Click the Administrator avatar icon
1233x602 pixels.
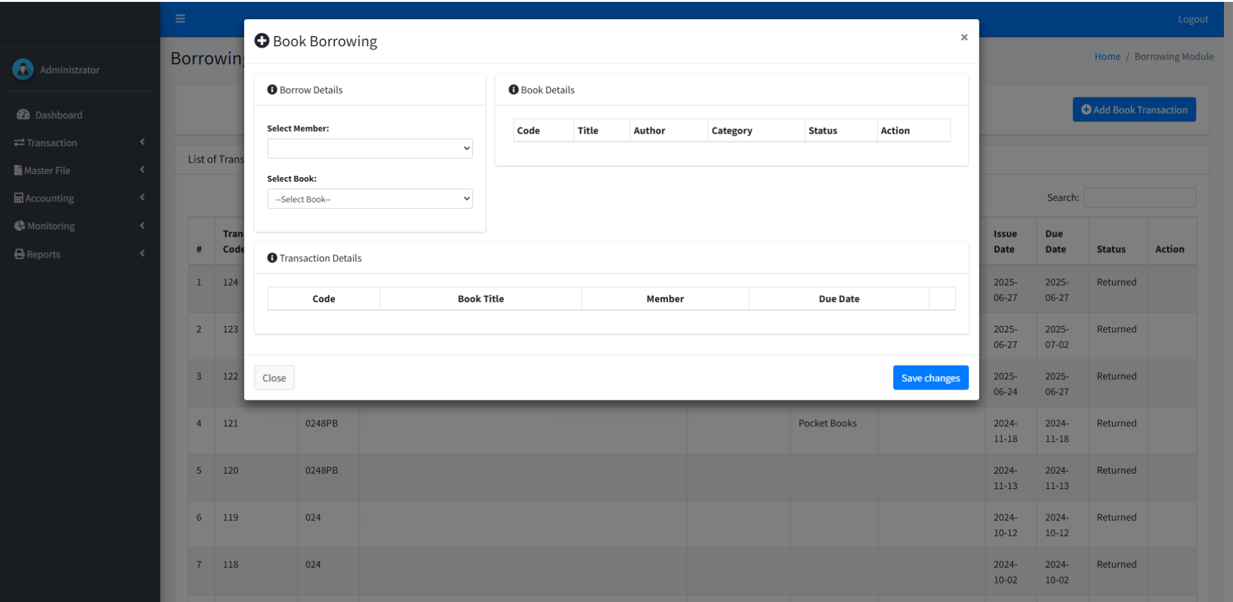point(23,69)
